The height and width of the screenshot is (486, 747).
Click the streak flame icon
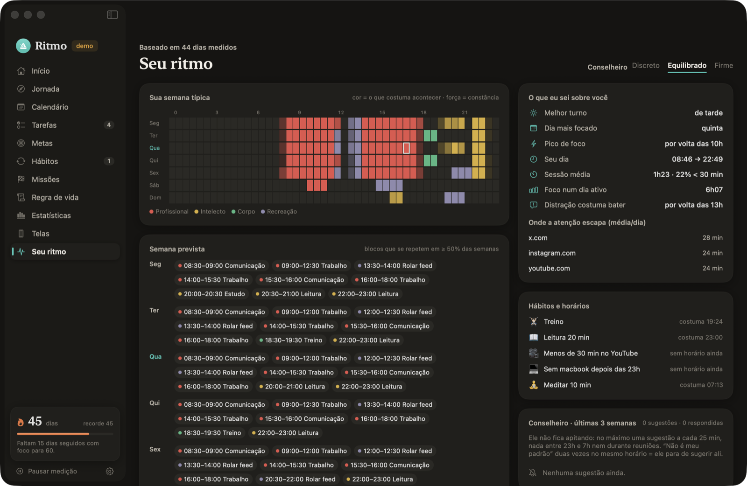pyautogui.click(x=21, y=422)
